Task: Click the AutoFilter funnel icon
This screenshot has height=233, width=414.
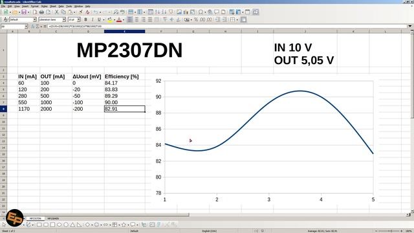Action: pos(171,12)
